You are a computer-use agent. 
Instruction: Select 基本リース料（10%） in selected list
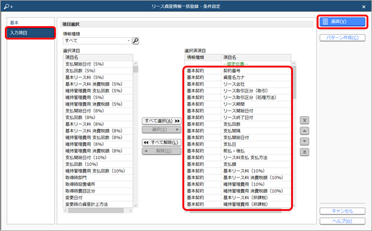238,171
